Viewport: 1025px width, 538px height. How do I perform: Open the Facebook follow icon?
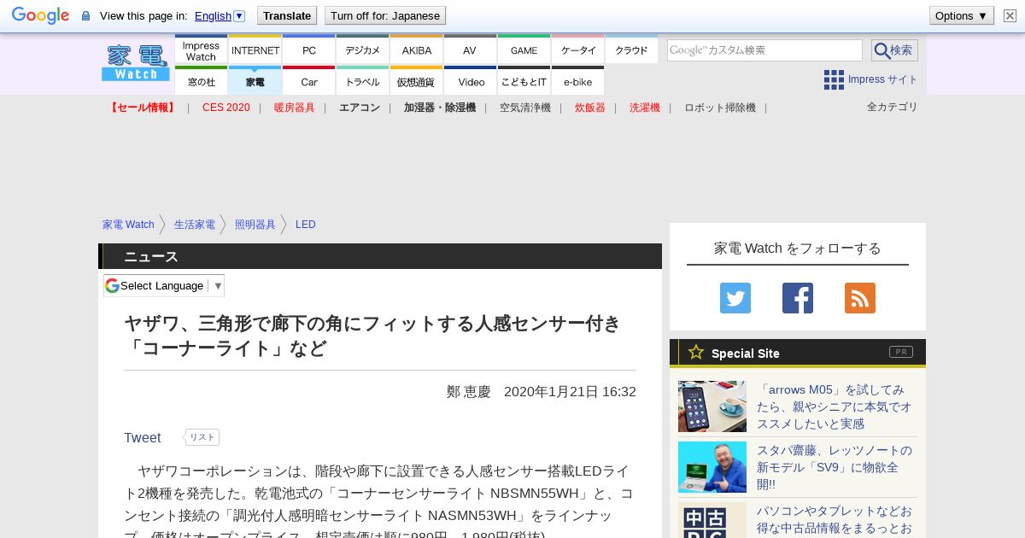coord(798,298)
